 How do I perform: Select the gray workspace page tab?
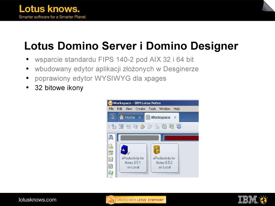(140, 138)
